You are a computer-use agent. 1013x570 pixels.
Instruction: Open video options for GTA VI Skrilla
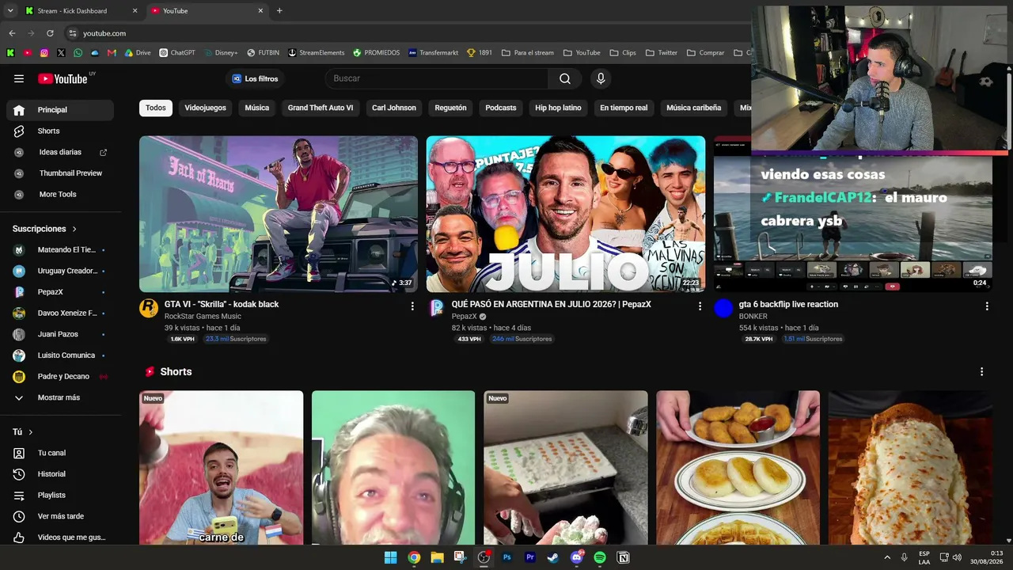pos(412,306)
